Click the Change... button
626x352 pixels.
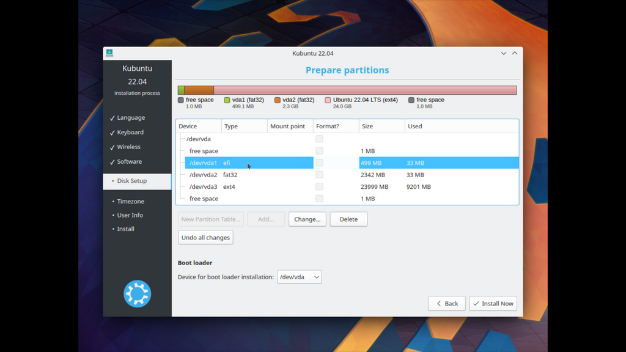pos(307,219)
